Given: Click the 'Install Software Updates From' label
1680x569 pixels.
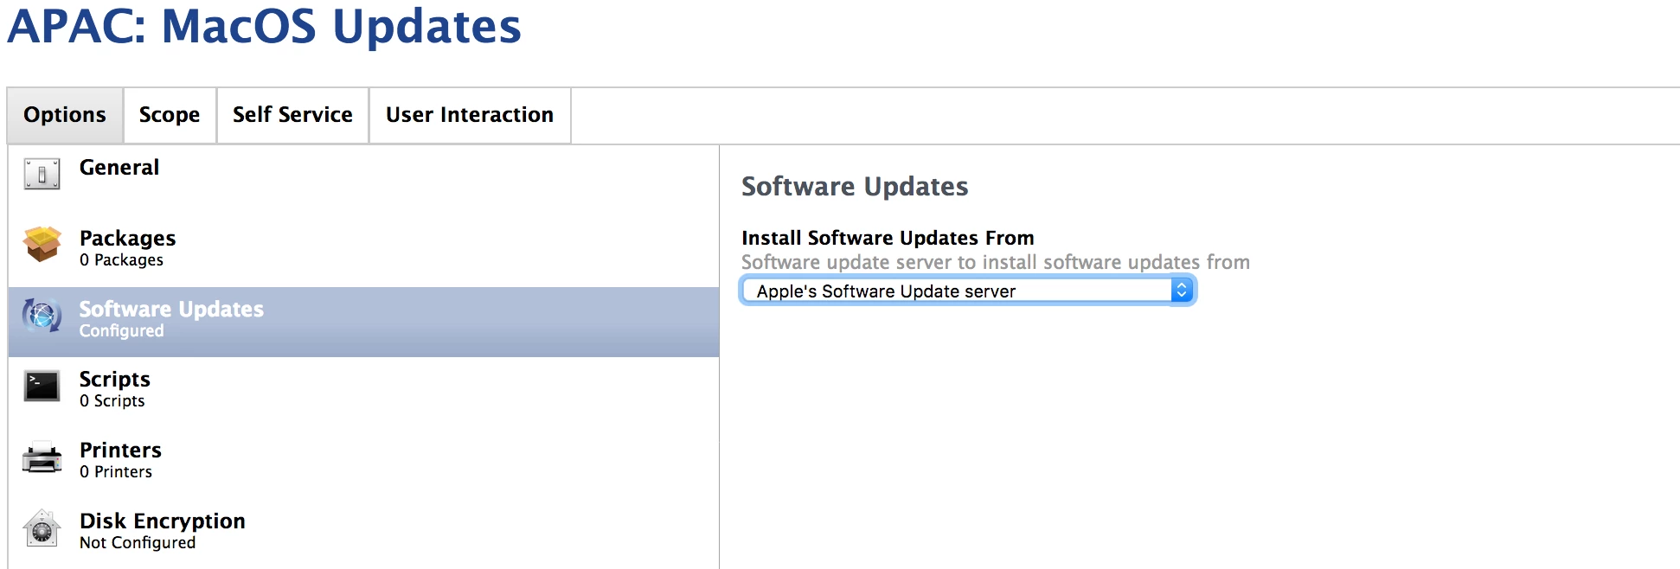Looking at the screenshot, I should [x=888, y=238].
